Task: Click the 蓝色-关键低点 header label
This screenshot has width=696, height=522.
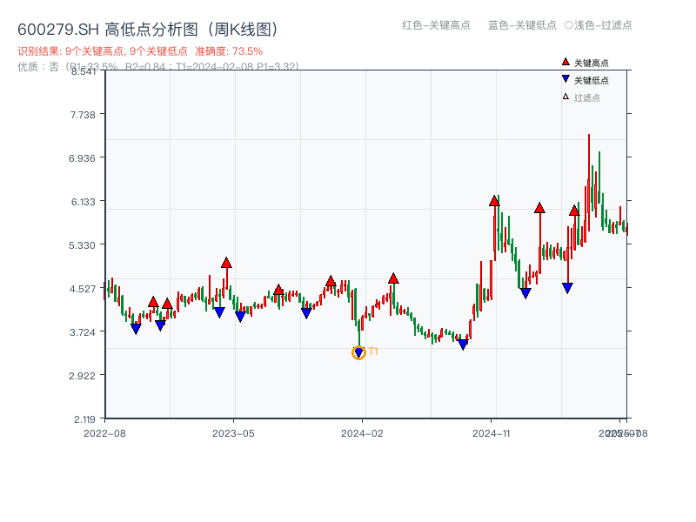Action: 522,25
